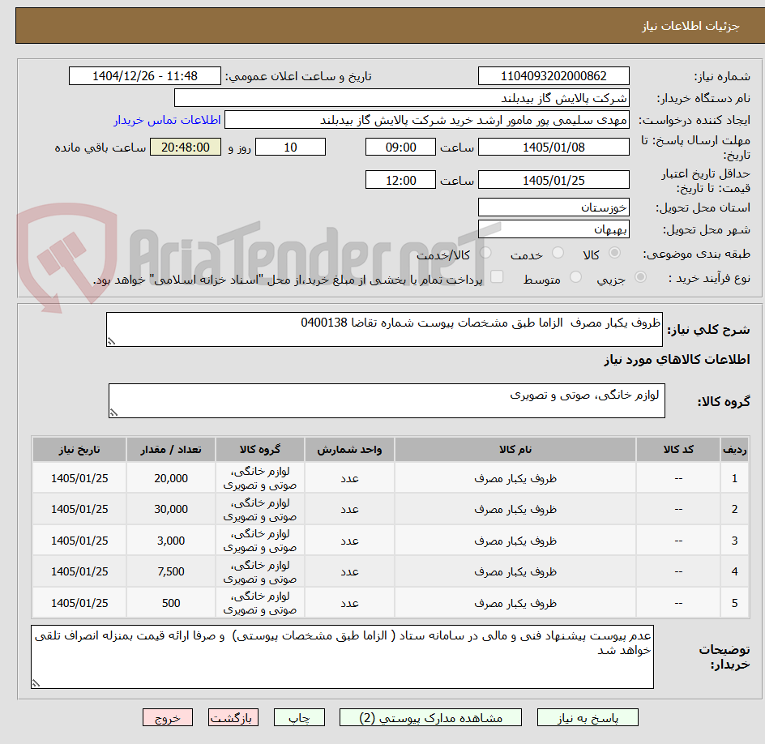
Task: Click the نام کالا column header
Action: [515, 449]
